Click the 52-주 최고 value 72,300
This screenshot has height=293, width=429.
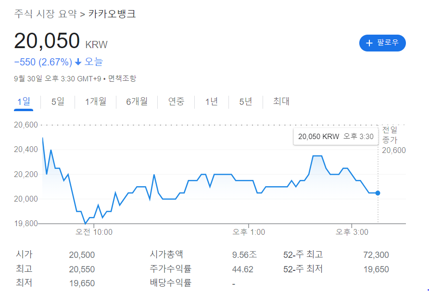point(376,255)
